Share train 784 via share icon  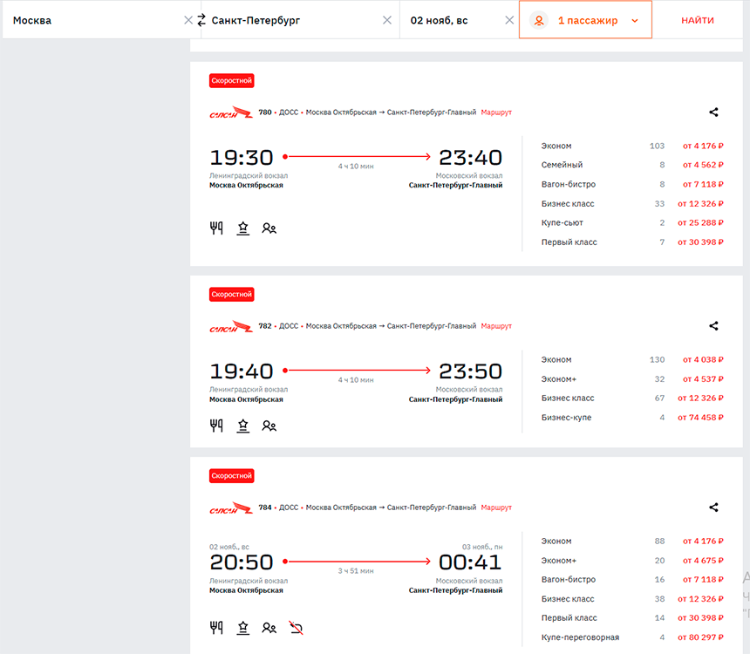tap(713, 508)
